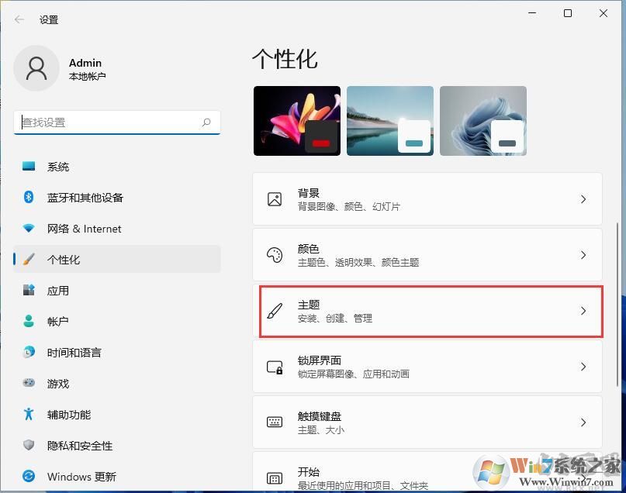
Task: Select the dark flower theme thumbnail
Action: pyautogui.click(x=297, y=120)
